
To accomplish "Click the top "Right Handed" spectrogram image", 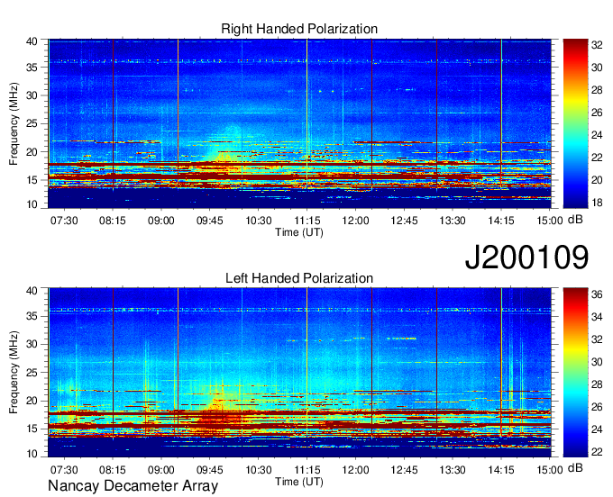I will coord(299,123).
